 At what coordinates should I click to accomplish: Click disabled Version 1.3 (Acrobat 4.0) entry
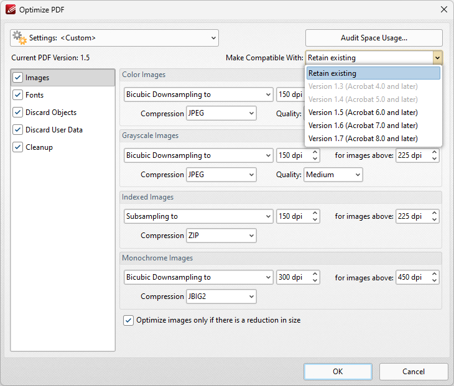tap(373, 86)
